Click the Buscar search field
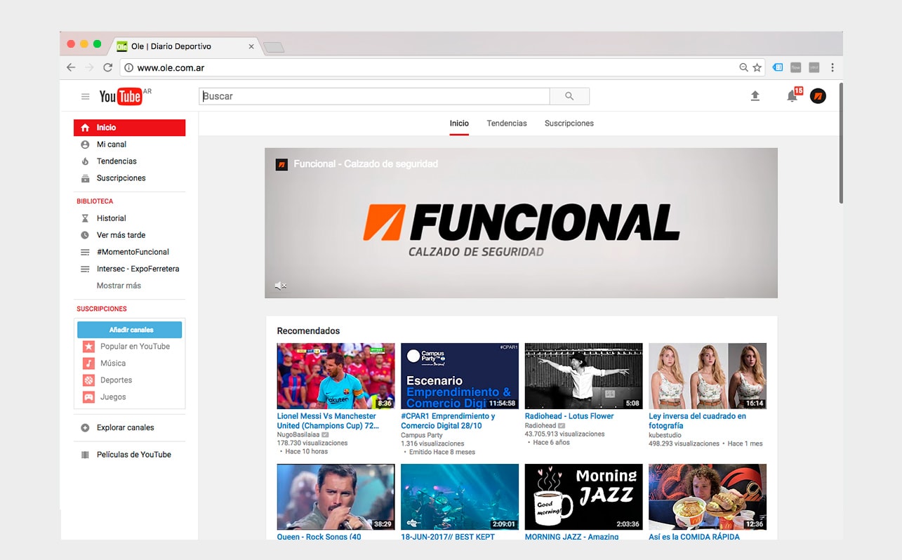The image size is (902, 560). point(374,96)
